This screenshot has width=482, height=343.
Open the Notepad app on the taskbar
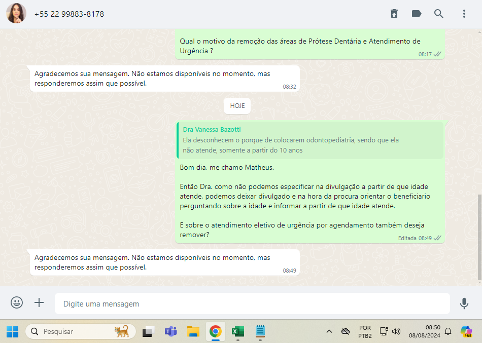pos(260,331)
